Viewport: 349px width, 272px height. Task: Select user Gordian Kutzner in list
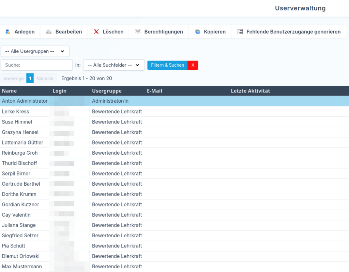20,204
